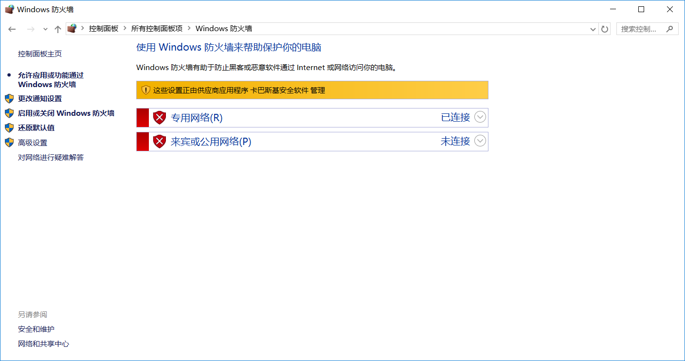Select 所有控制面板项 in the breadcrumb
Viewport: 685px width, 361px height.
click(157, 29)
